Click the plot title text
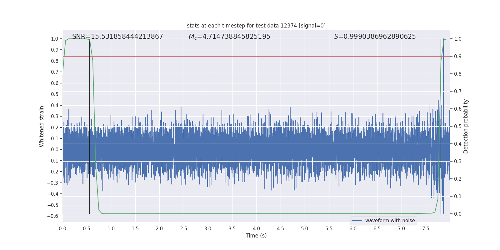 point(256,26)
